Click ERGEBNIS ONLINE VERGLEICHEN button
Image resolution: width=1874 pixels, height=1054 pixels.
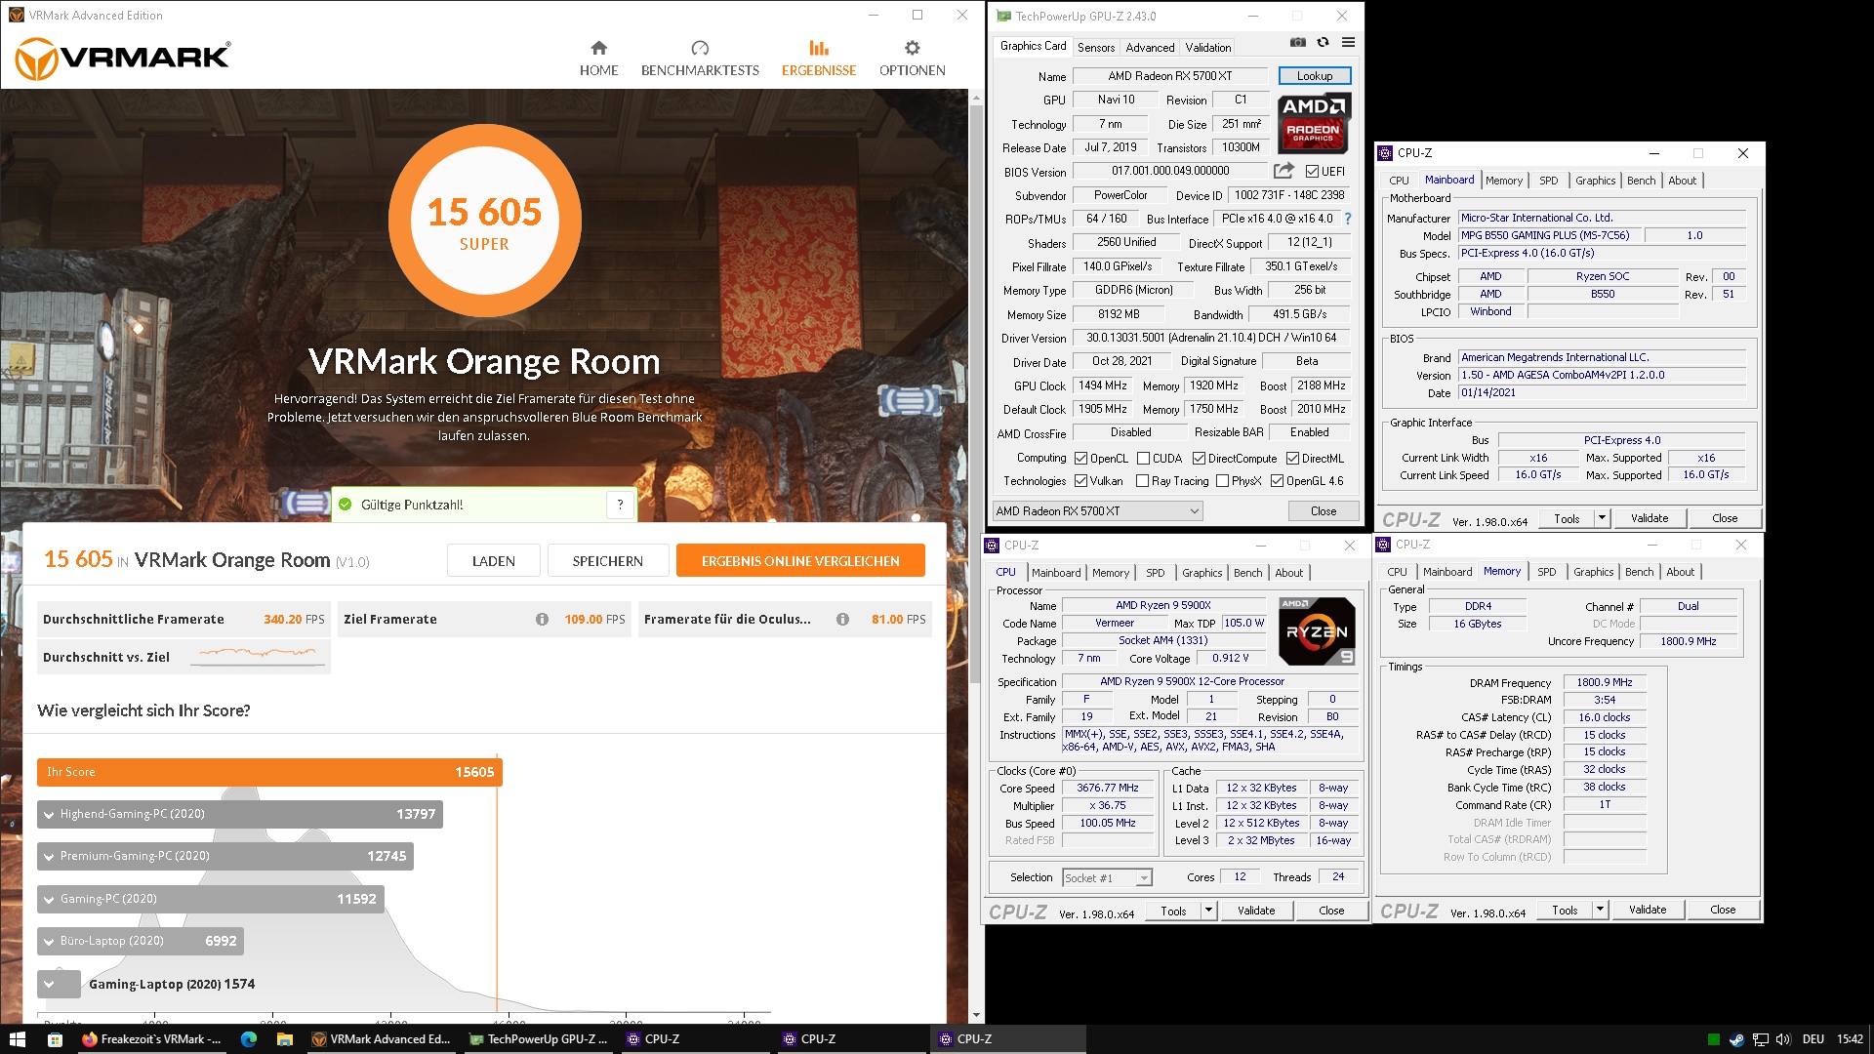click(800, 561)
